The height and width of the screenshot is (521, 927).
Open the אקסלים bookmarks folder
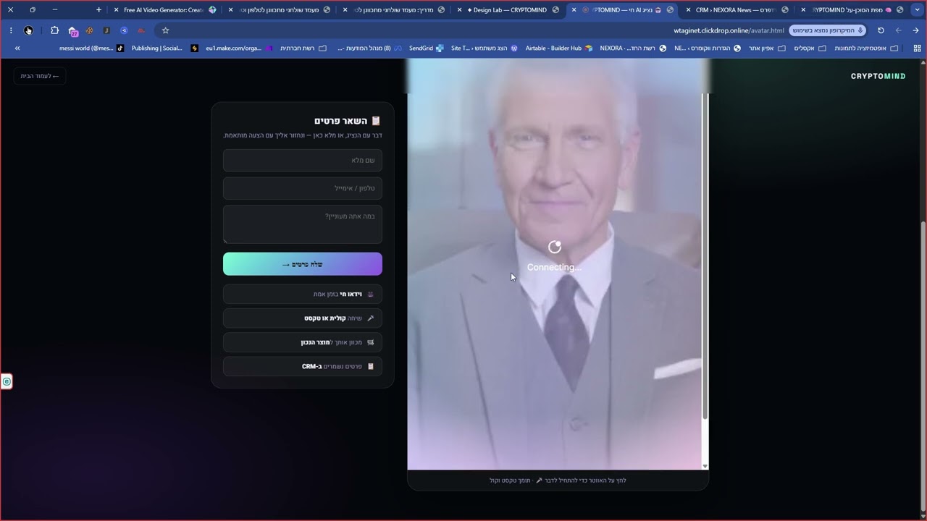[x=810, y=48]
